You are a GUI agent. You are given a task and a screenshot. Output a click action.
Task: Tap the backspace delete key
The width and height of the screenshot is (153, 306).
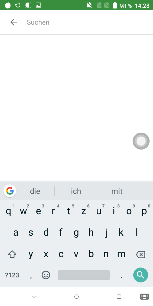click(x=141, y=254)
